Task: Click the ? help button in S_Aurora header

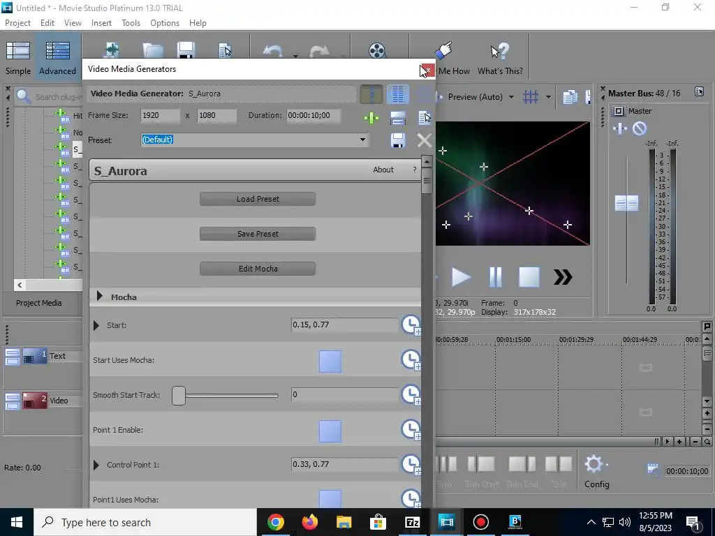Action: pos(415,170)
